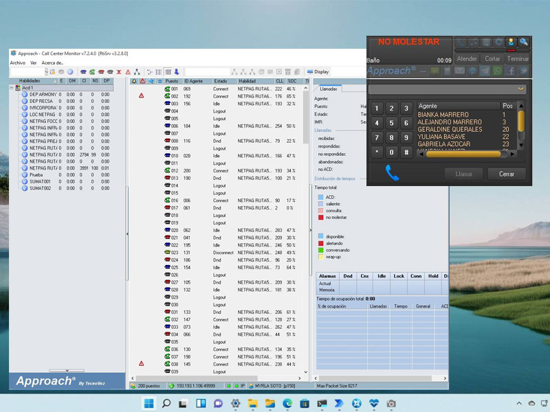Click the WhatsApp icon in the softphone
The image size is (550, 412).
[x=498, y=71]
